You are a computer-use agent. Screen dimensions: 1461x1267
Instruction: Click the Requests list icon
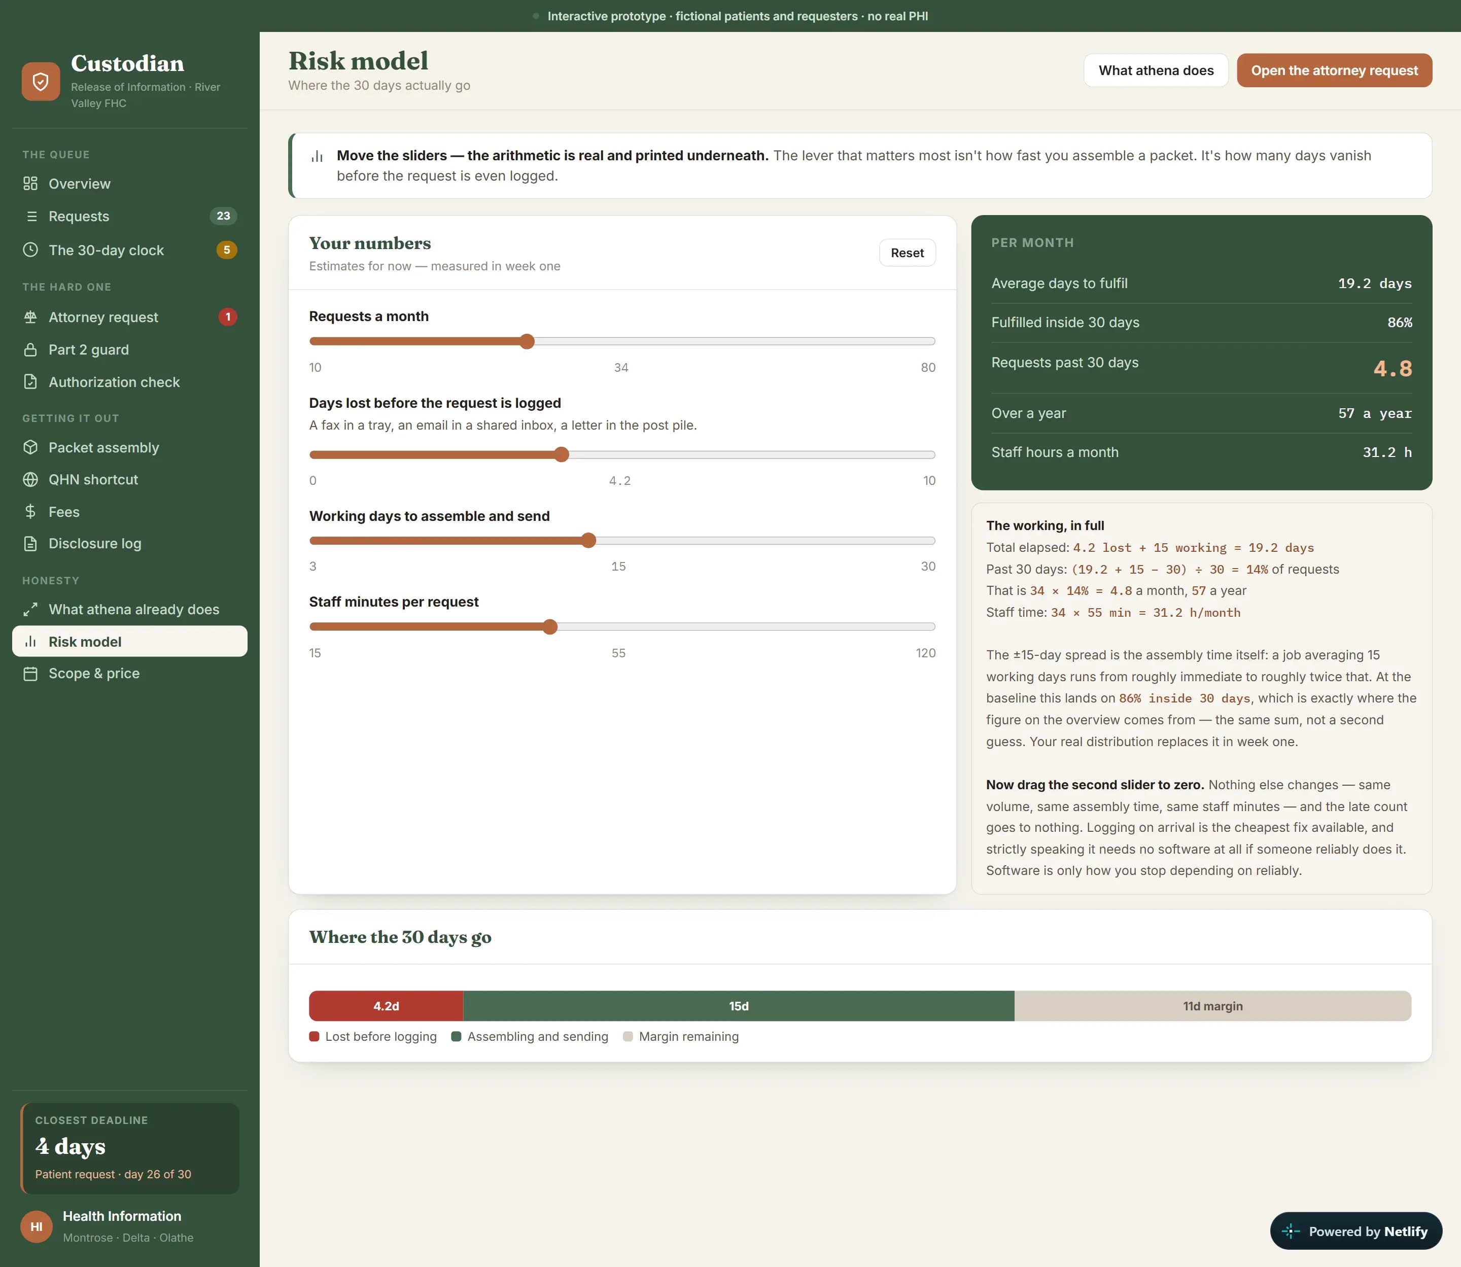pos(30,217)
